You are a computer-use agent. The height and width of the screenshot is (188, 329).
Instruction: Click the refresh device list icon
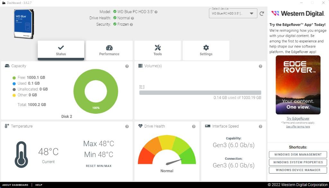point(262,13)
